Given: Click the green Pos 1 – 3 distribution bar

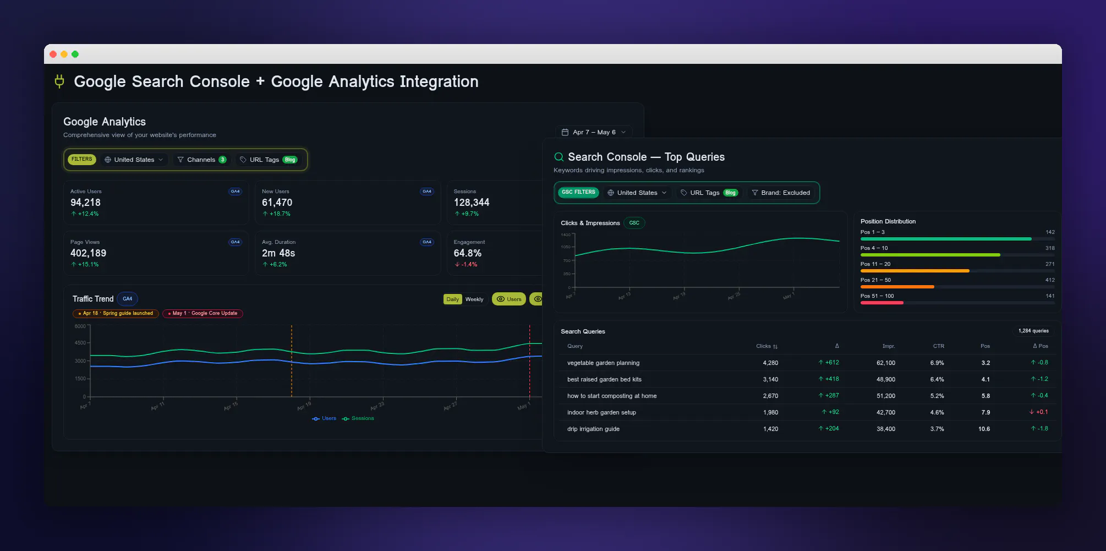Looking at the screenshot, I should click(946, 239).
